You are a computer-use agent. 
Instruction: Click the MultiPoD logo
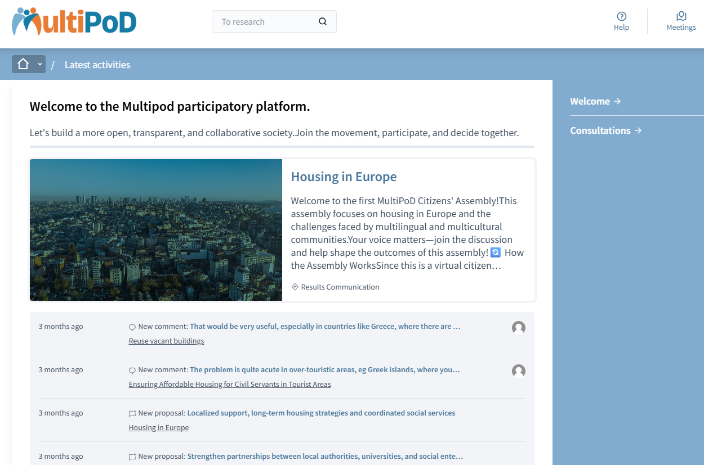[74, 22]
